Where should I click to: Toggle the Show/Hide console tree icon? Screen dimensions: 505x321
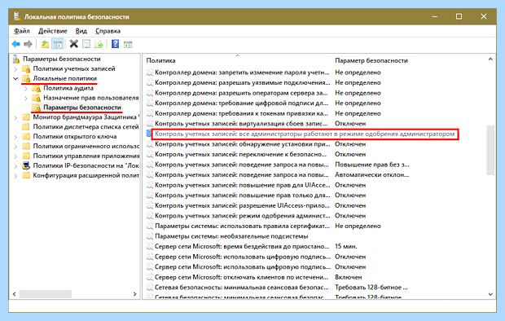58,44
